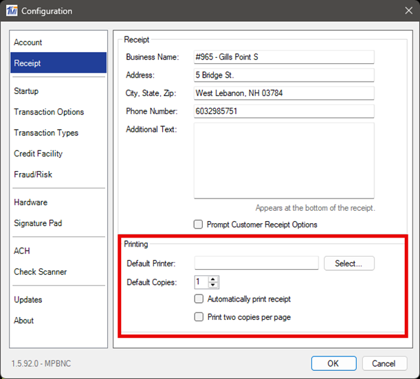
Task: Toggle Automatically print receipt checkbox
Action: (x=199, y=299)
